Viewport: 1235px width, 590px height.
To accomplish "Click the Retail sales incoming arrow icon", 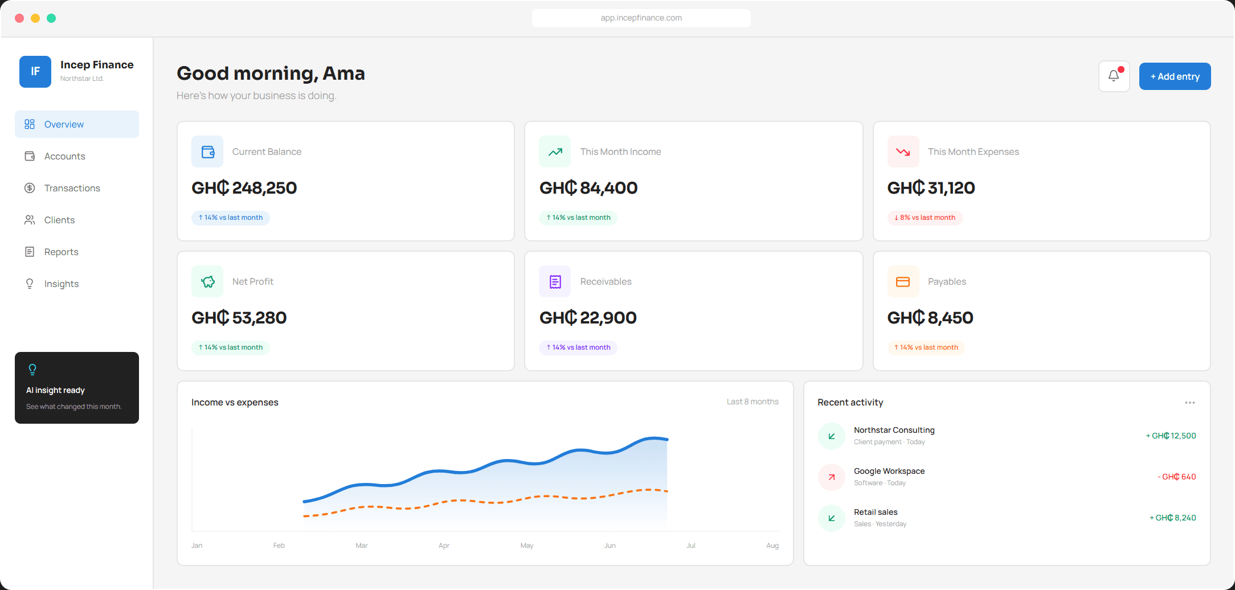I will click(832, 518).
